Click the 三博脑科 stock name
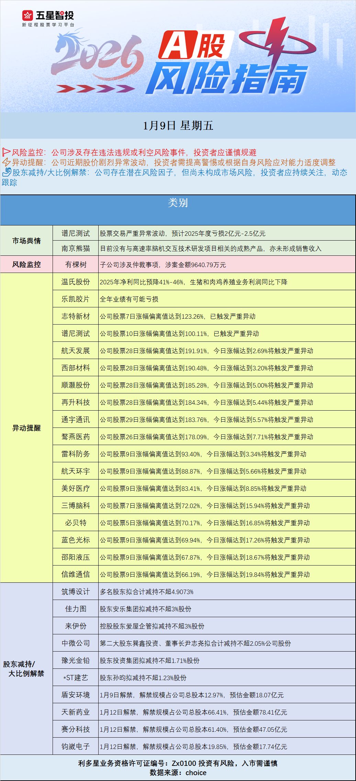356x781 pixels. [x=76, y=505]
